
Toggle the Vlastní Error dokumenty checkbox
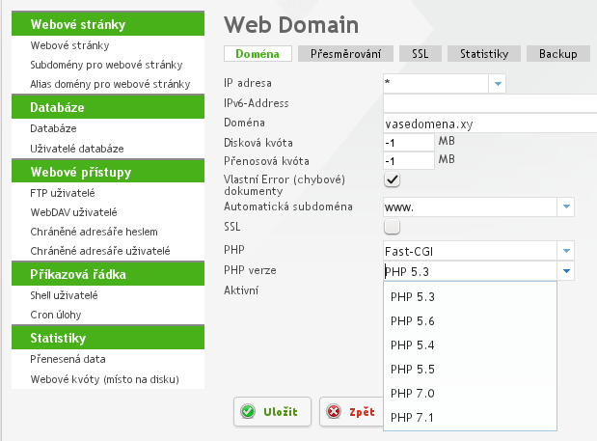[393, 180]
